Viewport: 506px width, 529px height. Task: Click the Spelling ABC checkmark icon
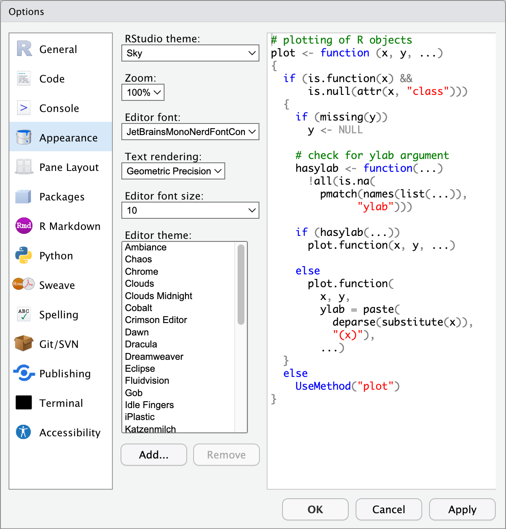[x=24, y=314]
